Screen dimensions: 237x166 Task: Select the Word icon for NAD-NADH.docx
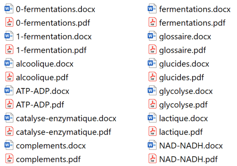tap(152, 146)
